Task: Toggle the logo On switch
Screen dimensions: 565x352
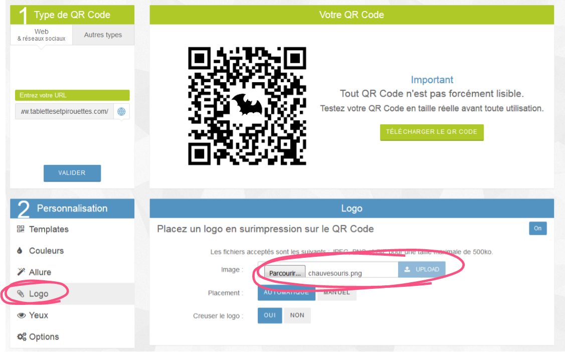Action: (537, 229)
